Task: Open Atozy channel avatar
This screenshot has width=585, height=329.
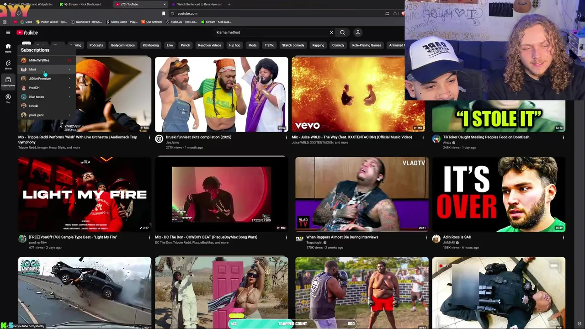Action: (436, 139)
